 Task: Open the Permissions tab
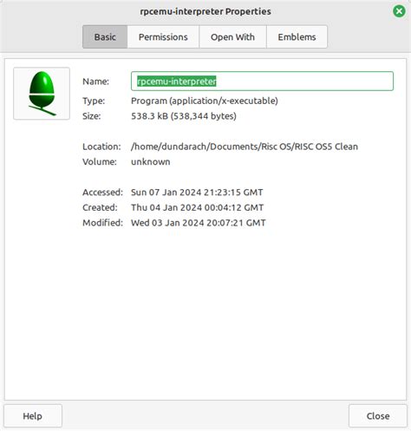click(163, 37)
